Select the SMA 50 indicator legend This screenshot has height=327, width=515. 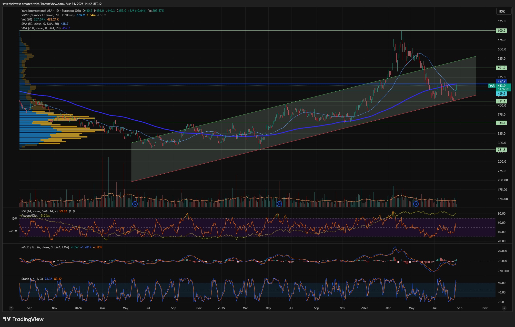(x=40, y=24)
